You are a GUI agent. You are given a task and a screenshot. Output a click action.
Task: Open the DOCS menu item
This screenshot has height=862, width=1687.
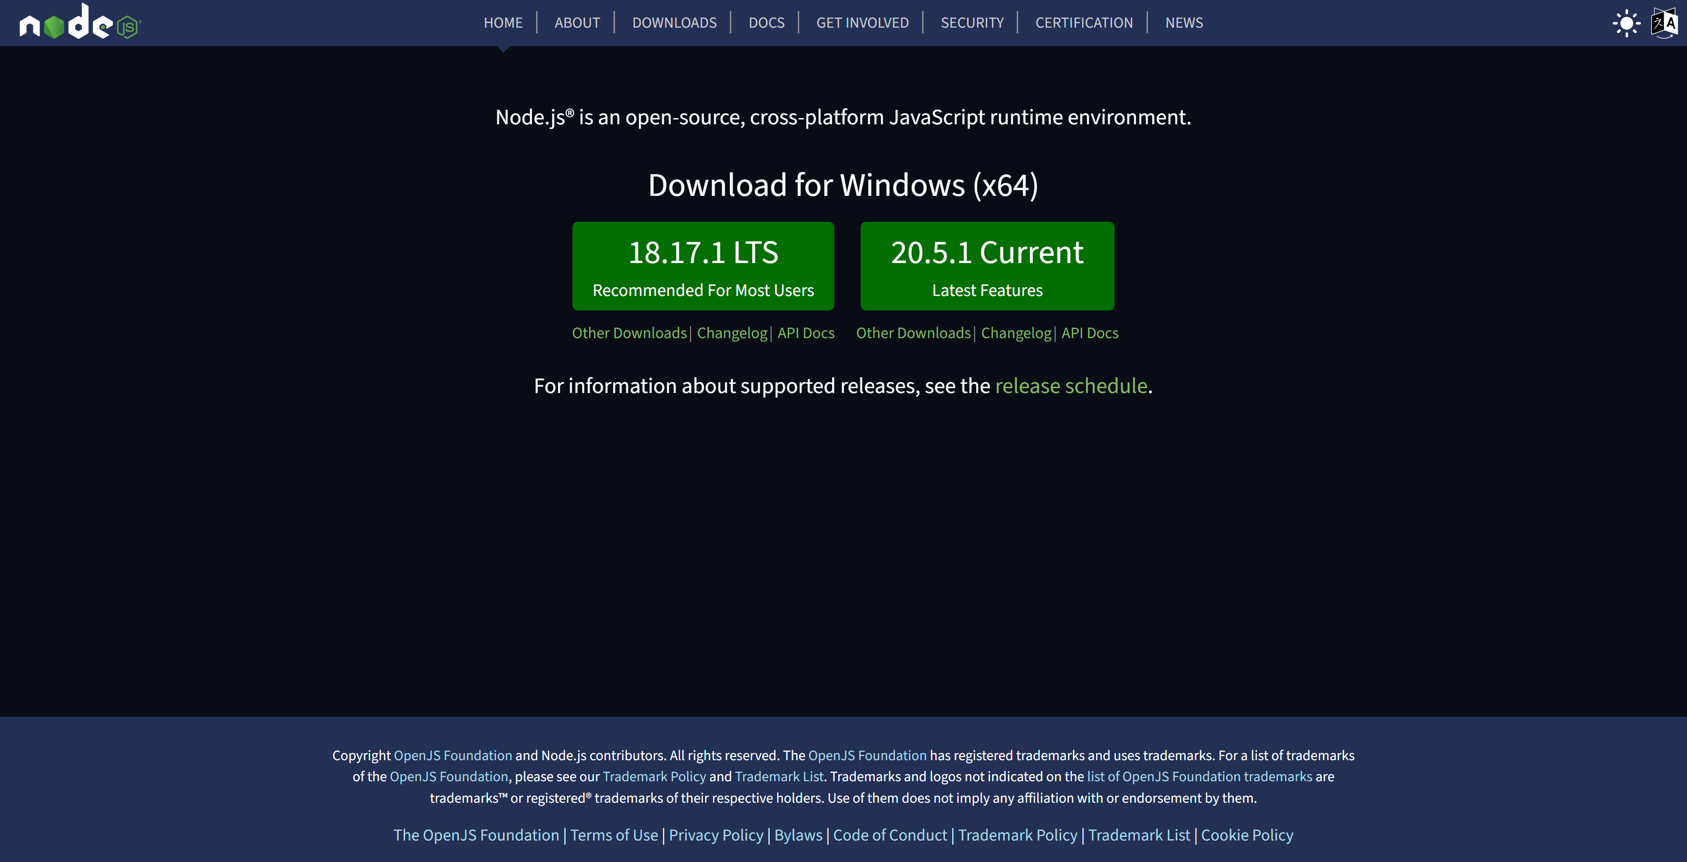(x=766, y=23)
